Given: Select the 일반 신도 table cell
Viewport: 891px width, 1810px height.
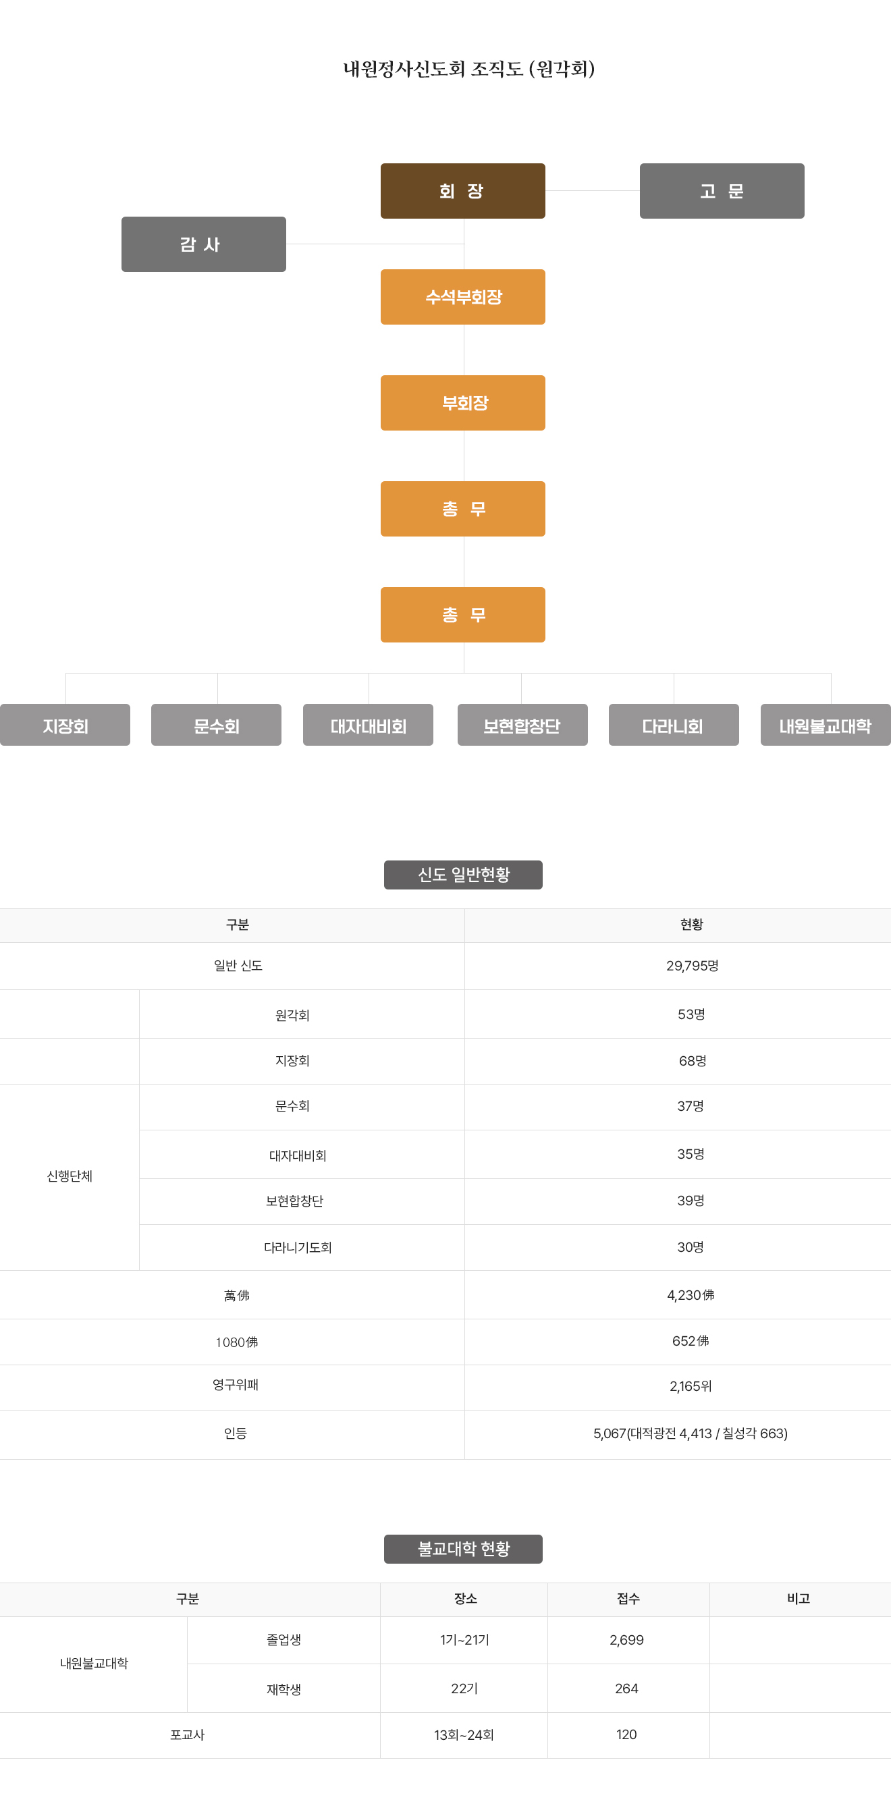Looking at the screenshot, I should click(x=238, y=966).
